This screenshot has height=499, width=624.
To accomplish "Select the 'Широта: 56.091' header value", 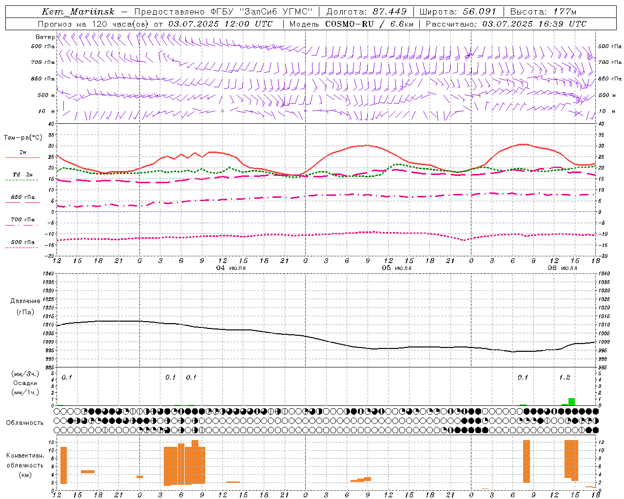I will (457, 12).
